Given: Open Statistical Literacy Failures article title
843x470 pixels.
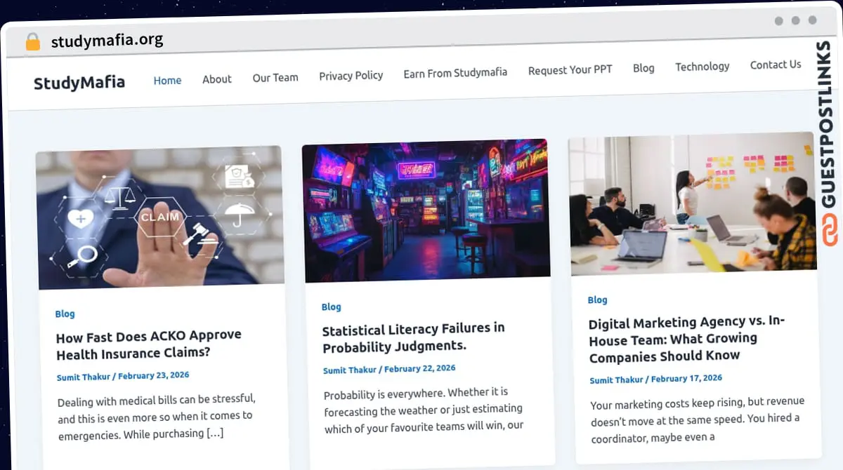Looking at the screenshot, I should pos(414,337).
